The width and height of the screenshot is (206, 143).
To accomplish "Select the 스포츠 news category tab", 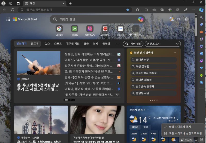I will click(58, 44).
